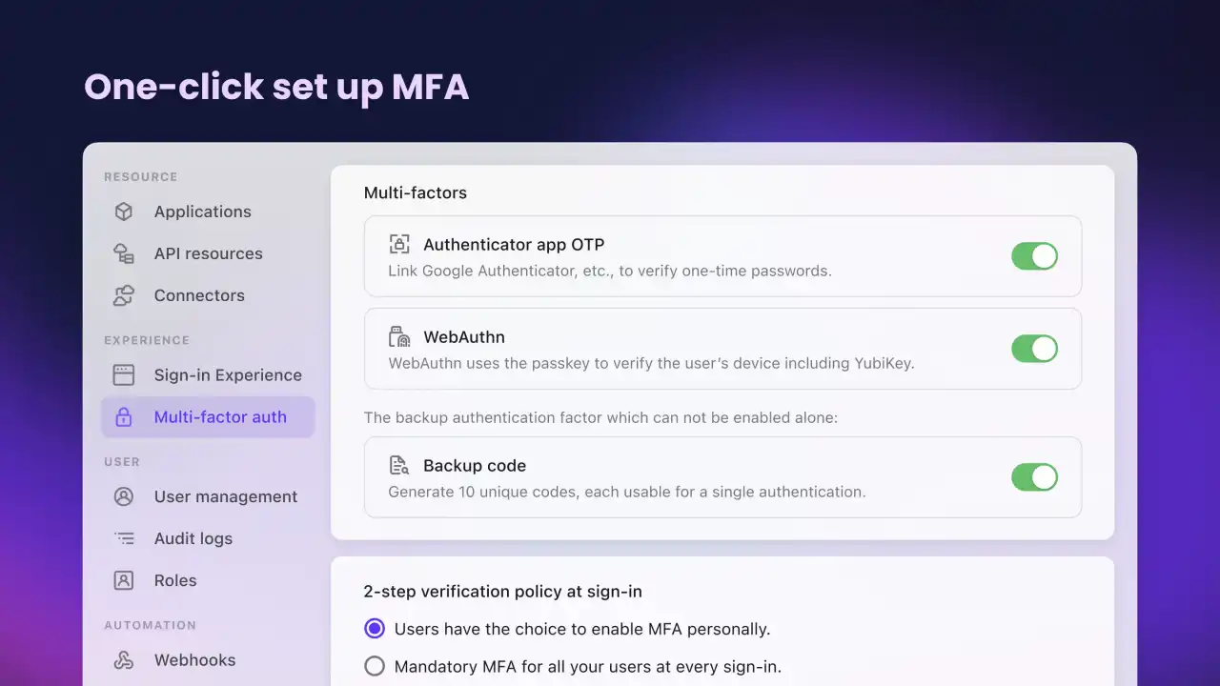Click the API resources icon

click(x=124, y=253)
